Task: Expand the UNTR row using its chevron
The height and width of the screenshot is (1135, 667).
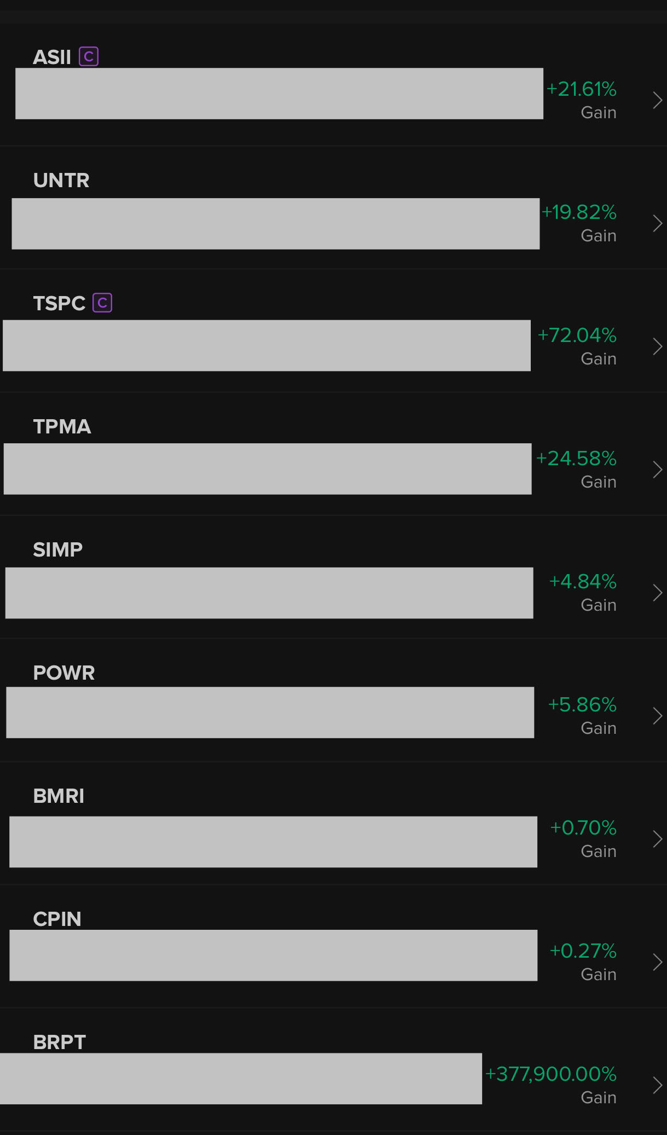Action: click(657, 223)
